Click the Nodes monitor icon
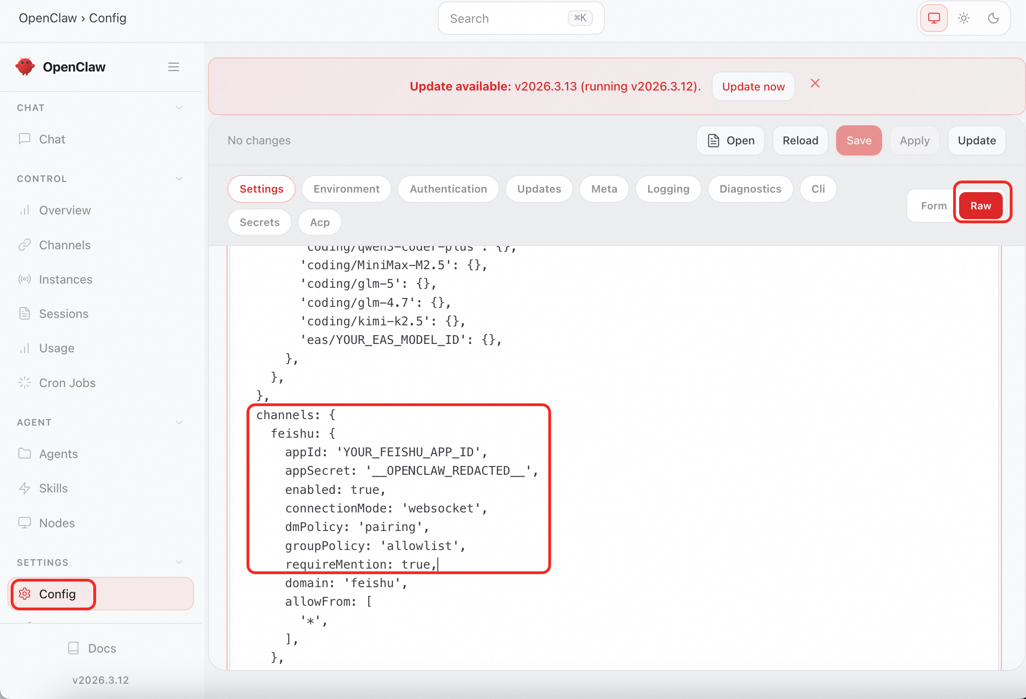1026x699 pixels. [25, 523]
